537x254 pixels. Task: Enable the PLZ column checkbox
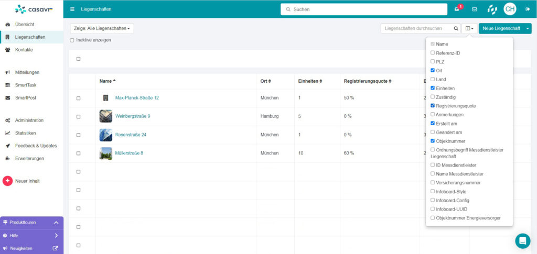coord(433,62)
